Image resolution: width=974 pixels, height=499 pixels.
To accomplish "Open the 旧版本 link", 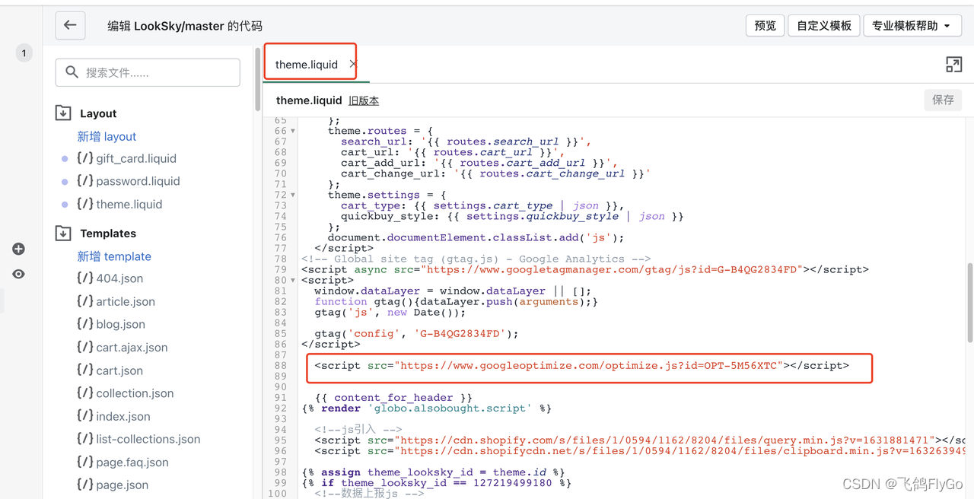I will (364, 100).
